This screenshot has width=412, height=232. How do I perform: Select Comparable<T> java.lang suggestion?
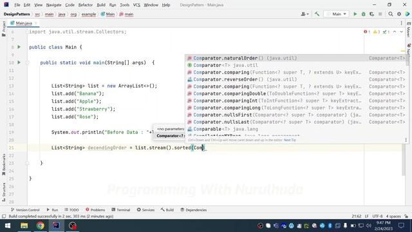pyautogui.click(x=295, y=129)
